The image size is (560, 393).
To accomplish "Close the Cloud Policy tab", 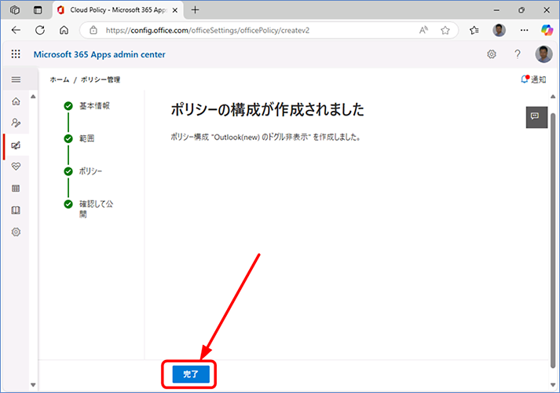I will [x=175, y=10].
